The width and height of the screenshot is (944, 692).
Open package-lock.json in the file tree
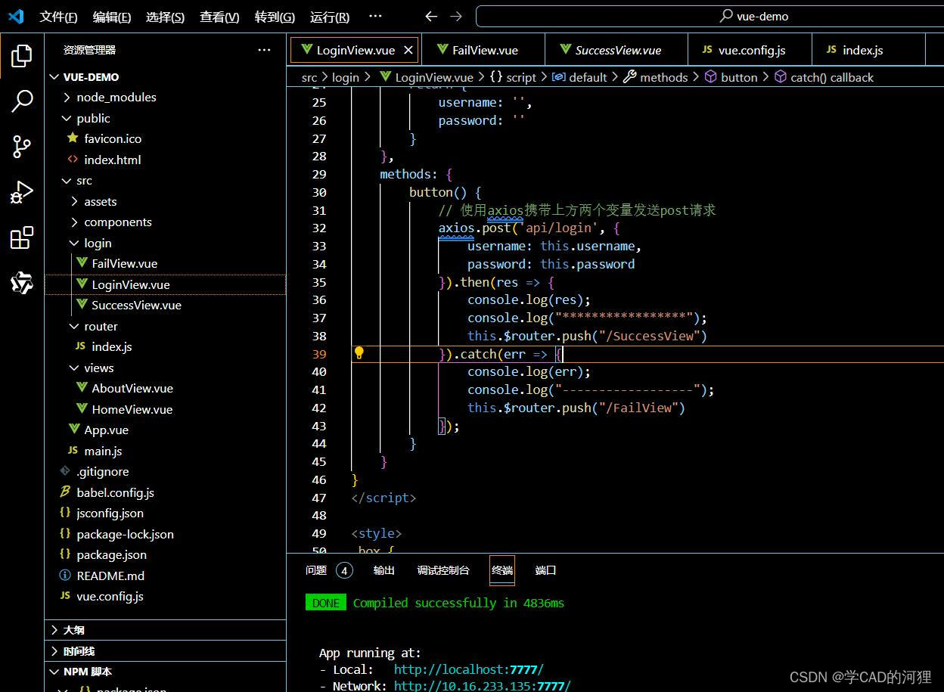point(125,534)
